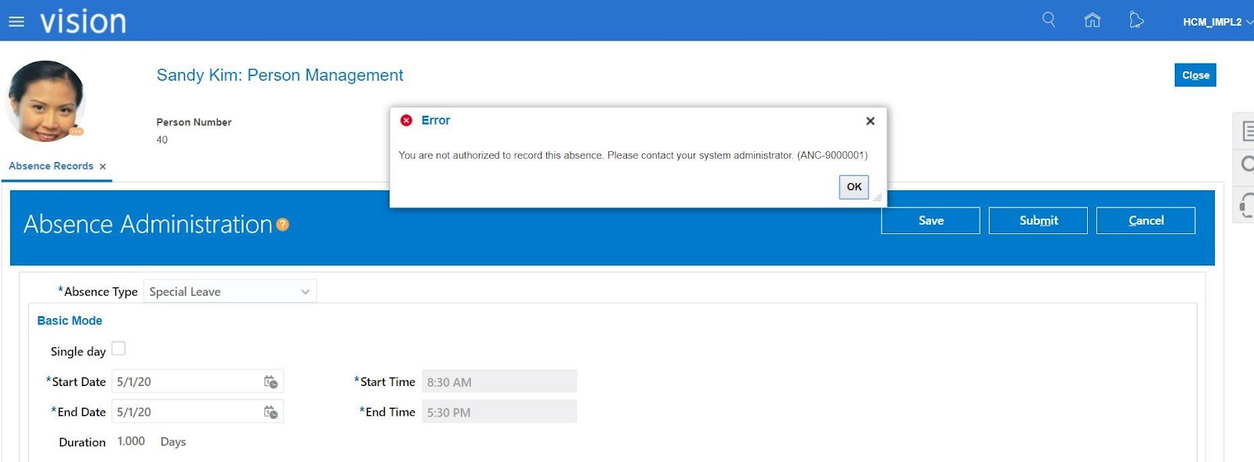1254x462 pixels.
Task: Expand the Absence Type dropdown
Action: [x=230, y=291]
